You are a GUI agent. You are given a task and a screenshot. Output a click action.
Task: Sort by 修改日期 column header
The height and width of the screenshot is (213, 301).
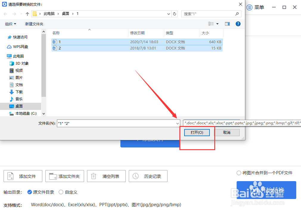[146, 33]
